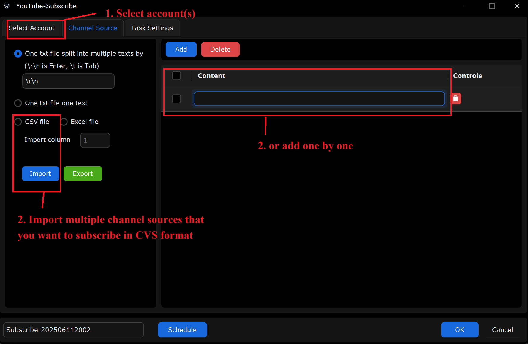Image resolution: width=528 pixels, height=344 pixels.
Task: Switch to the Select Account tab
Action: tap(32, 28)
